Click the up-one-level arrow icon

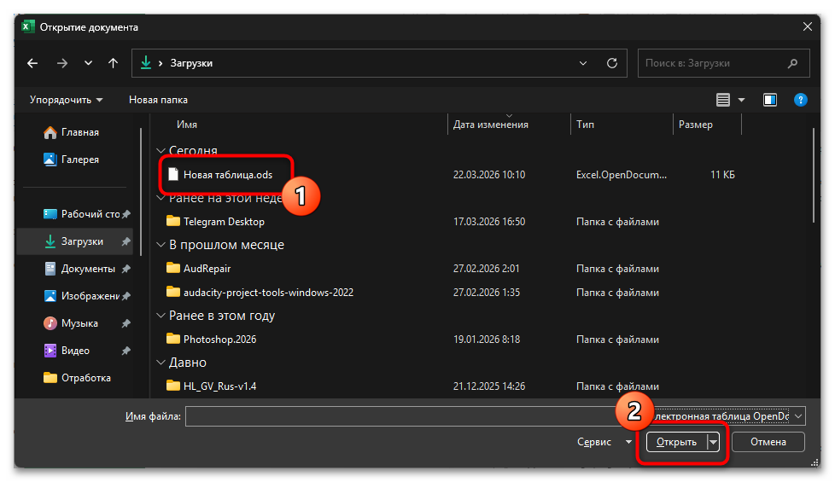pyautogui.click(x=113, y=63)
